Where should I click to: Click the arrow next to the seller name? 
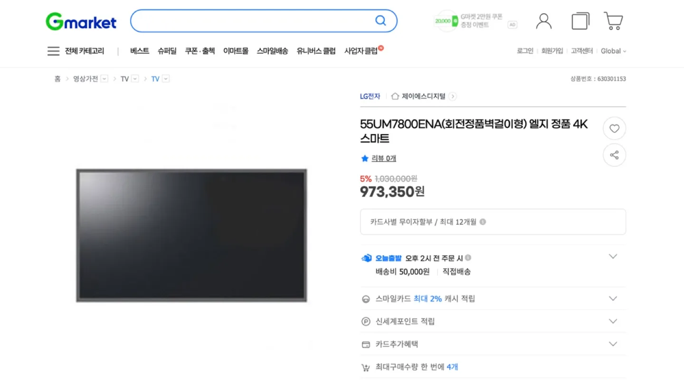[453, 96]
